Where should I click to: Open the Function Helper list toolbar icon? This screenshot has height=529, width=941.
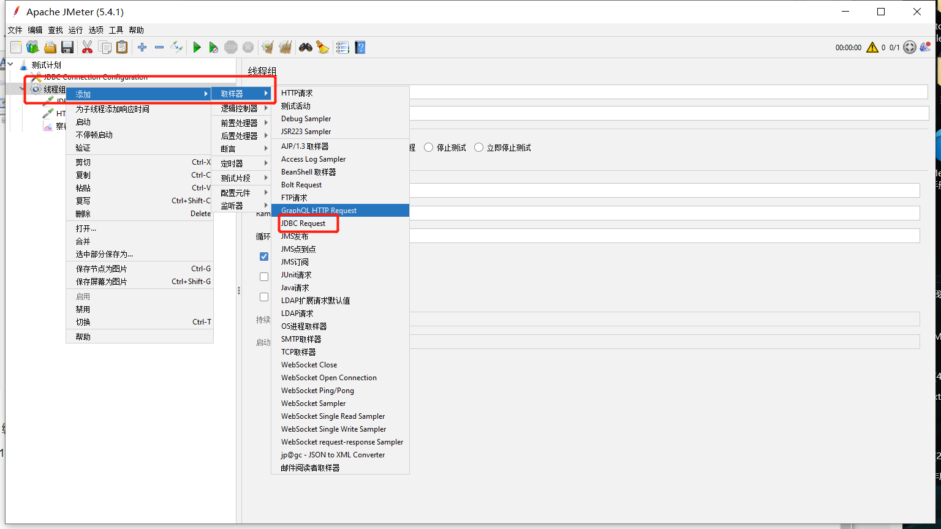tap(342, 47)
